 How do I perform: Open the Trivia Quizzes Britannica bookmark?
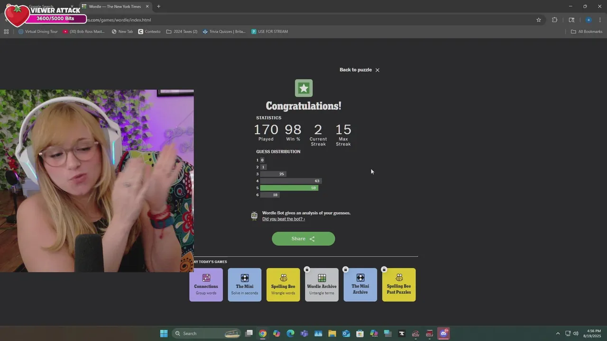click(x=224, y=32)
